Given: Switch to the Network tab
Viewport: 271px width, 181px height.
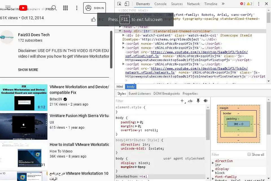Looking at the screenshot, I should (193, 4).
